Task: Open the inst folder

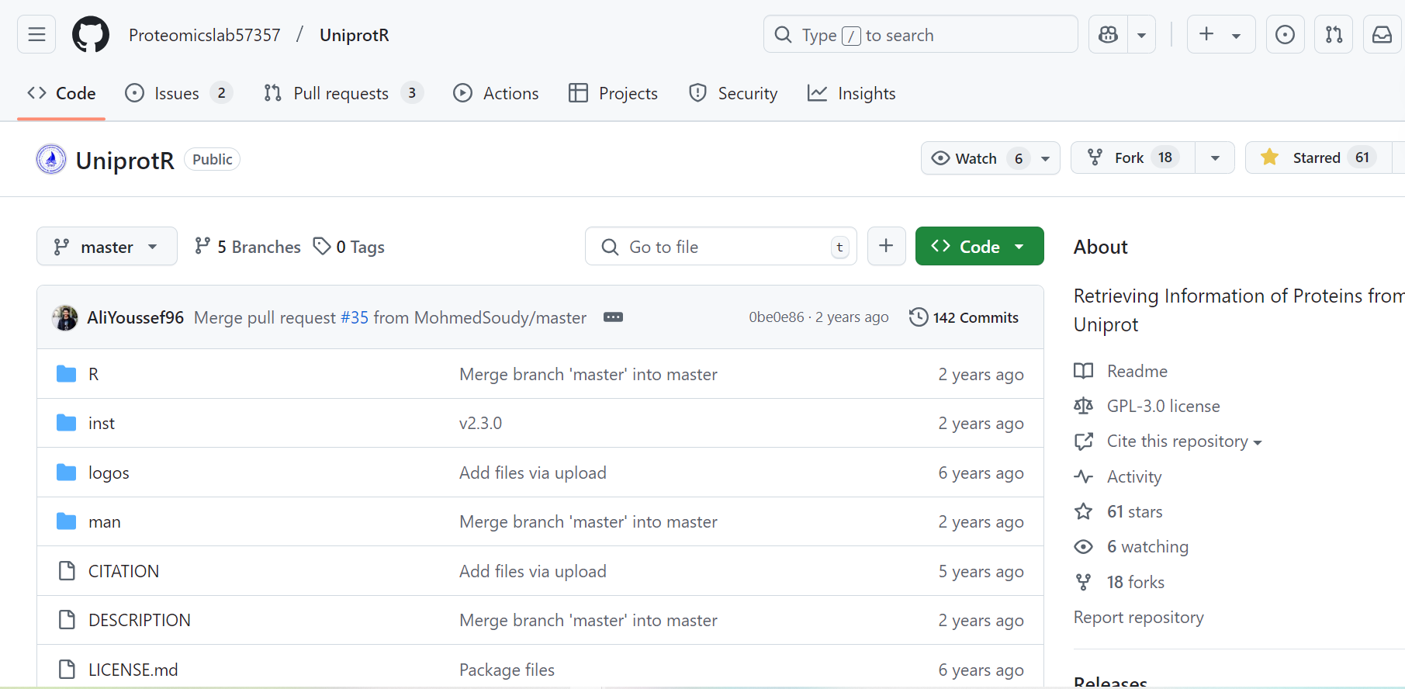Action: [102, 424]
